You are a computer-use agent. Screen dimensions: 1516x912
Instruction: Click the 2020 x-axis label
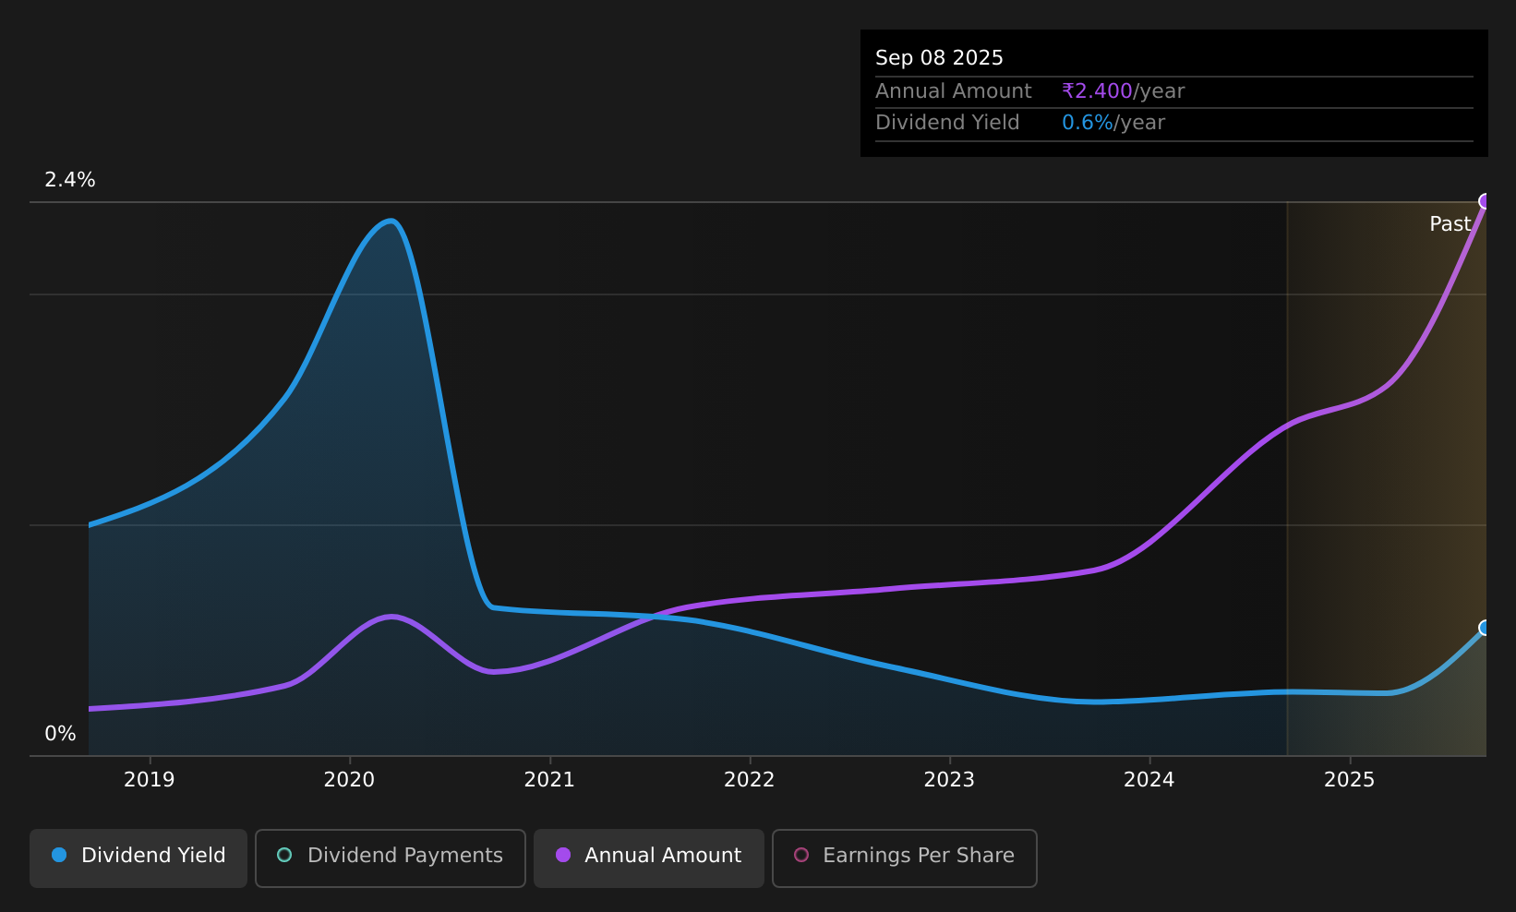tap(349, 780)
